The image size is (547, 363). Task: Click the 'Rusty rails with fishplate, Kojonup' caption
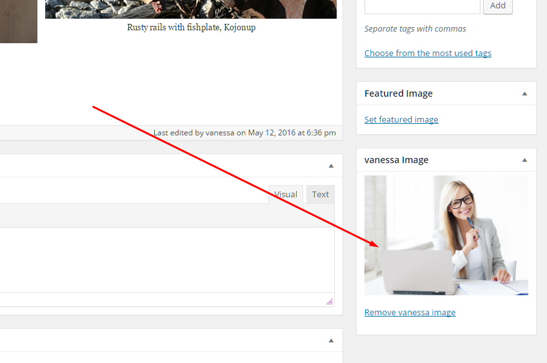point(191,28)
